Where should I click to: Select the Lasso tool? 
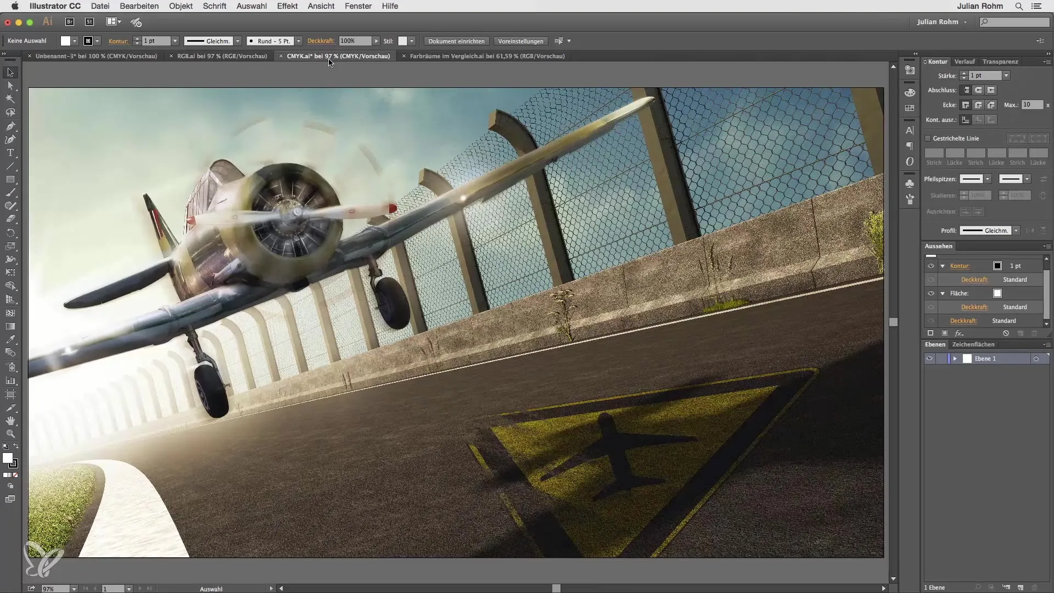point(10,113)
